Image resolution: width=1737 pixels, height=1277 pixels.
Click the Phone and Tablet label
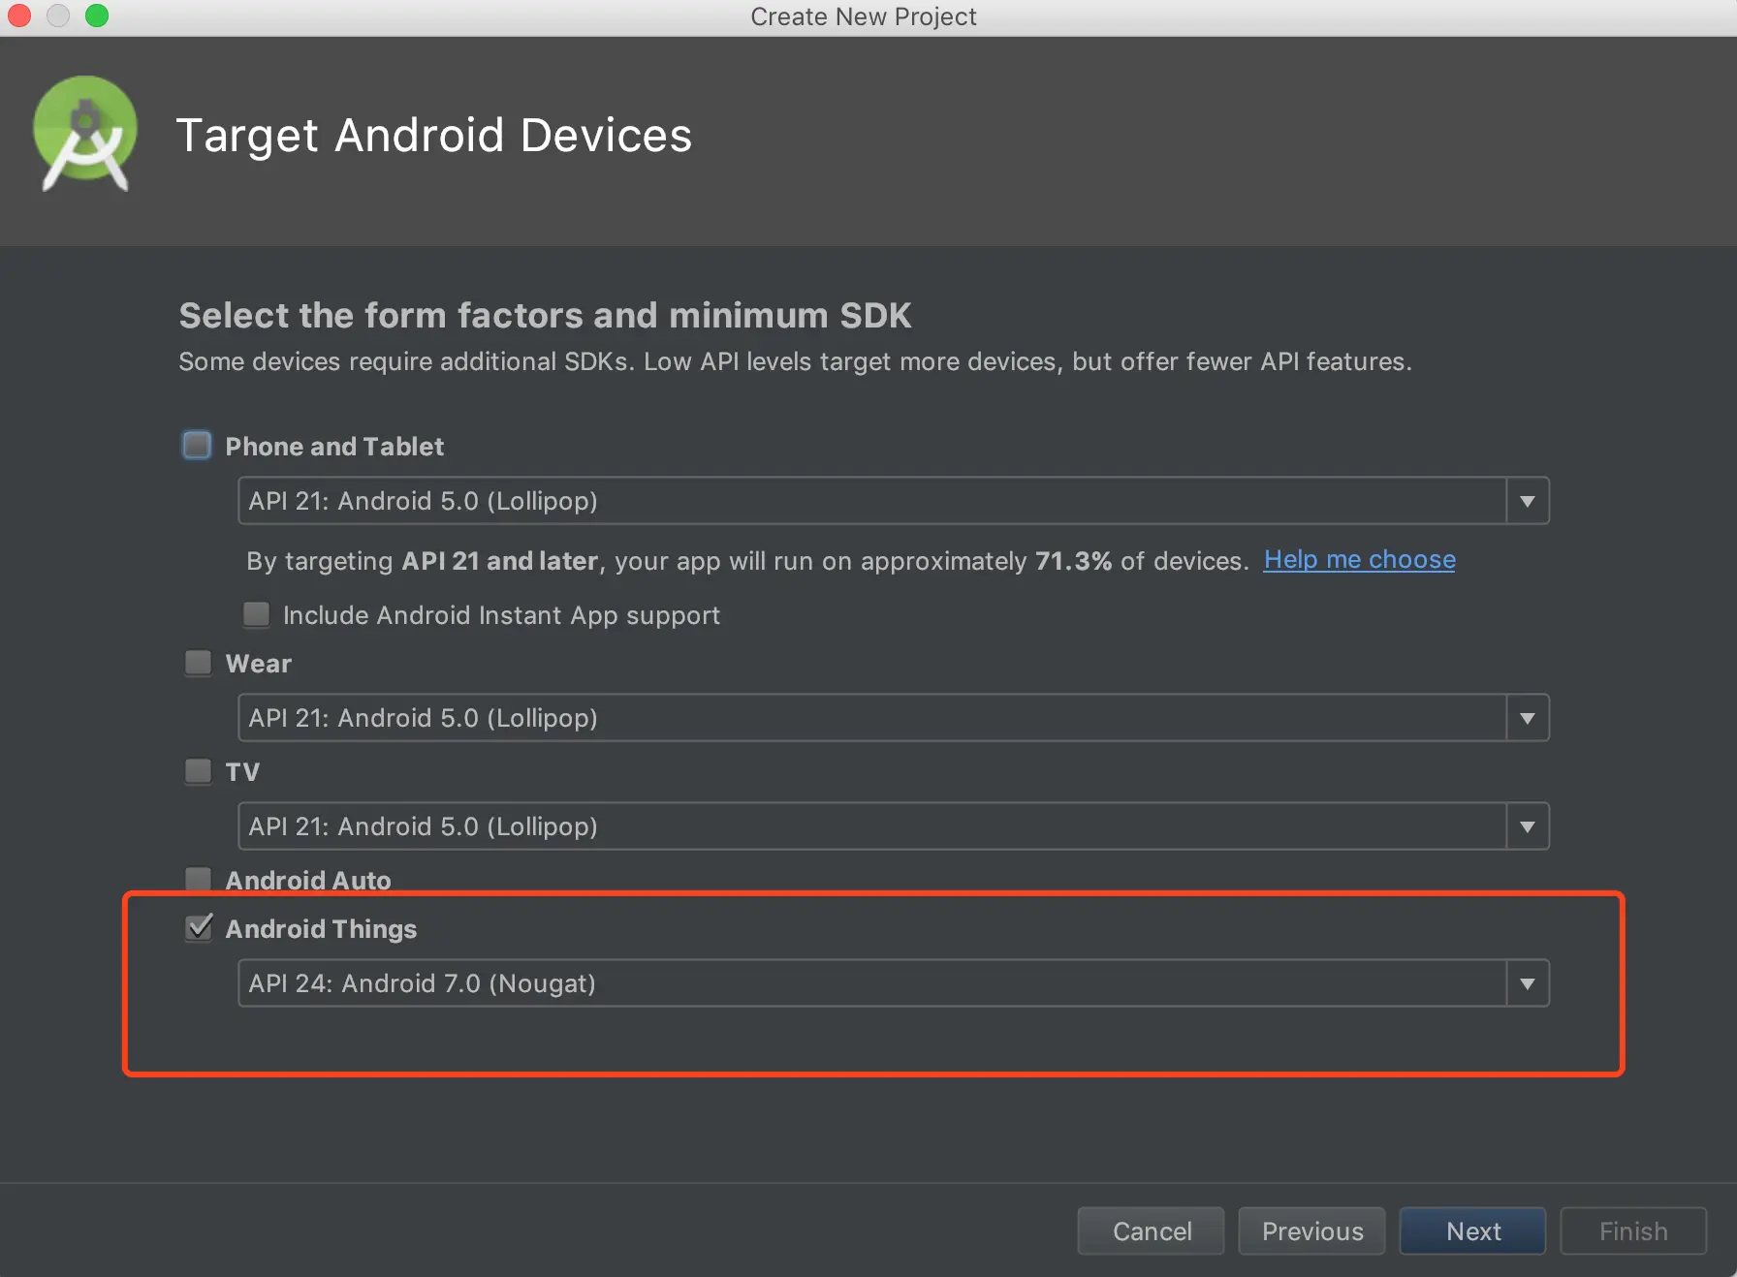click(334, 447)
